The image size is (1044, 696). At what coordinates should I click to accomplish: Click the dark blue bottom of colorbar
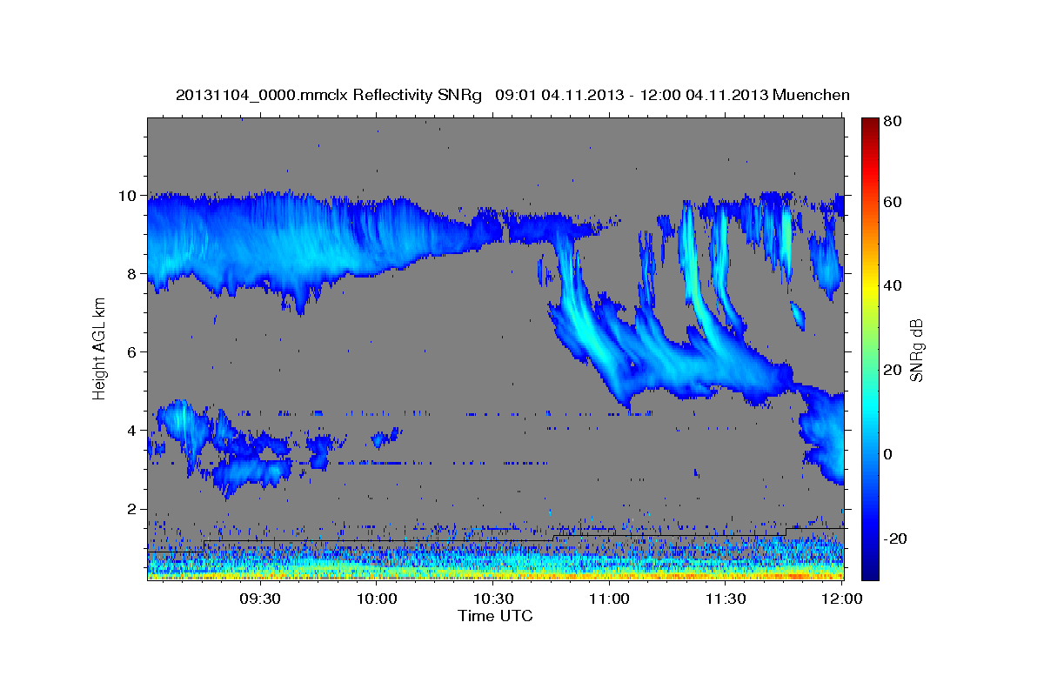pyautogui.click(x=870, y=572)
